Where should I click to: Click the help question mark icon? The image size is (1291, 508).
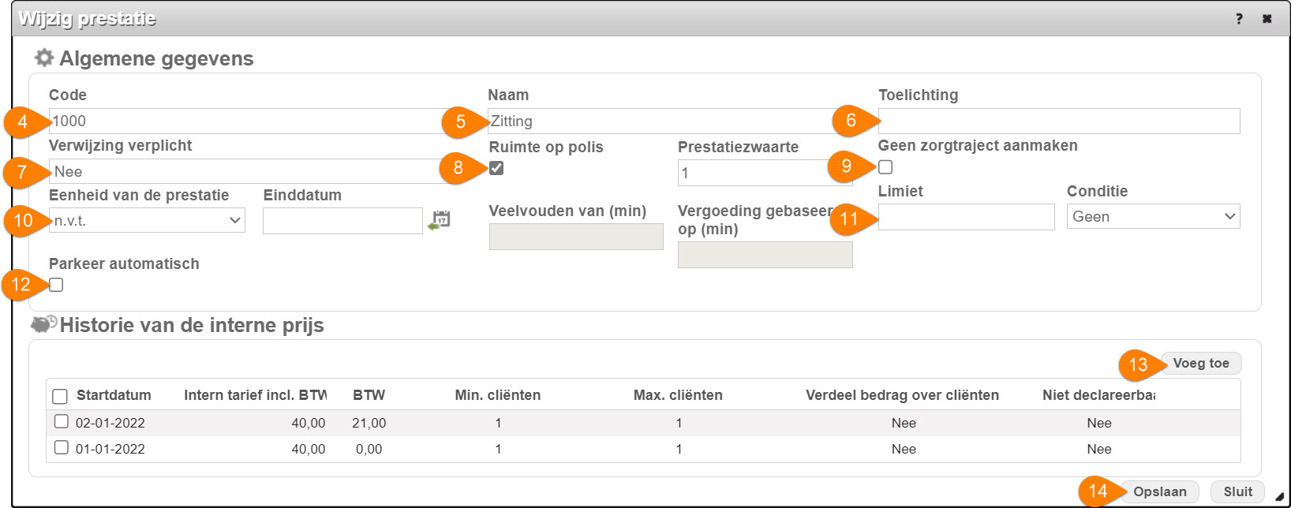pyautogui.click(x=1239, y=19)
